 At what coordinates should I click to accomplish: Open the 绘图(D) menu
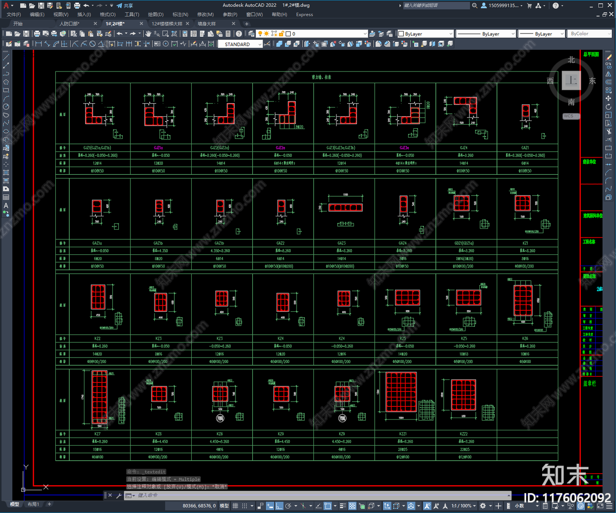pos(156,15)
